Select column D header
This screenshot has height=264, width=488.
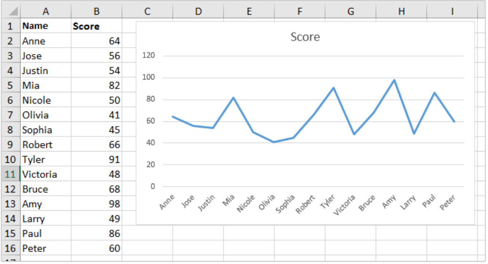pos(198,11)
